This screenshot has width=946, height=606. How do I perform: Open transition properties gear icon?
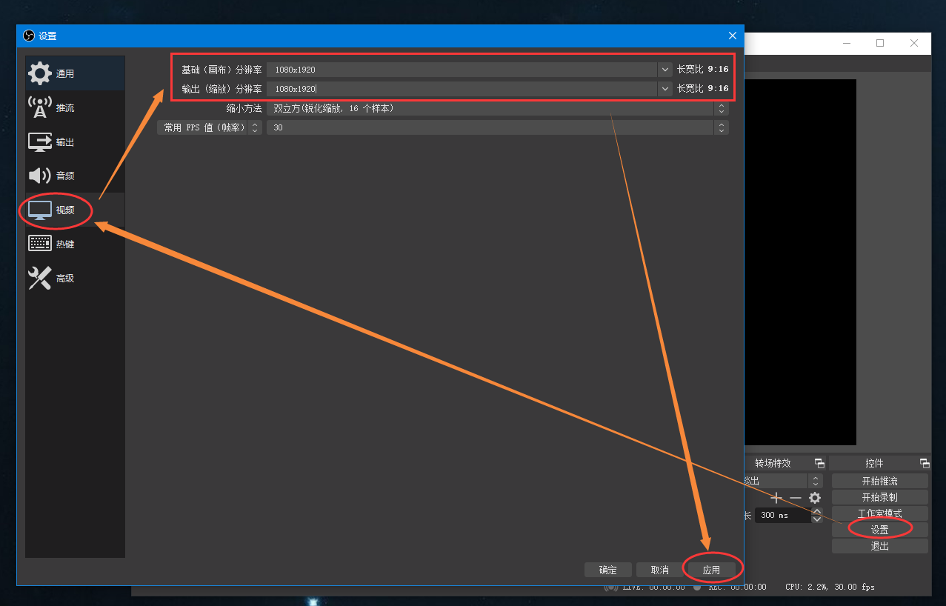click(x=815, y=498)
